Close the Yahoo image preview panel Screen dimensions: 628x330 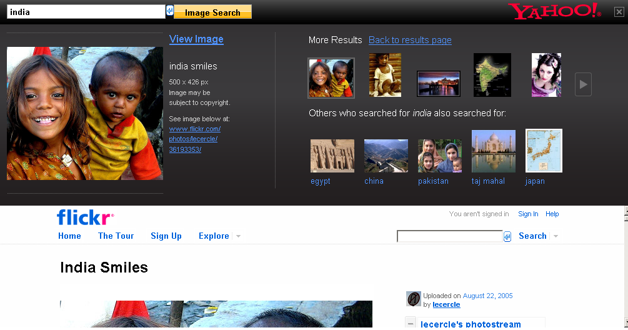(619, 12)
